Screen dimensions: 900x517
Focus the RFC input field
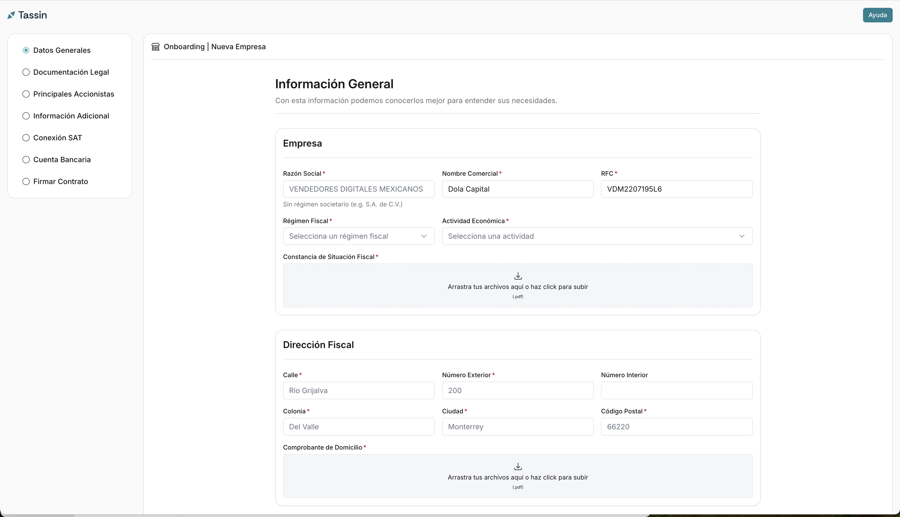coord(676,189)
